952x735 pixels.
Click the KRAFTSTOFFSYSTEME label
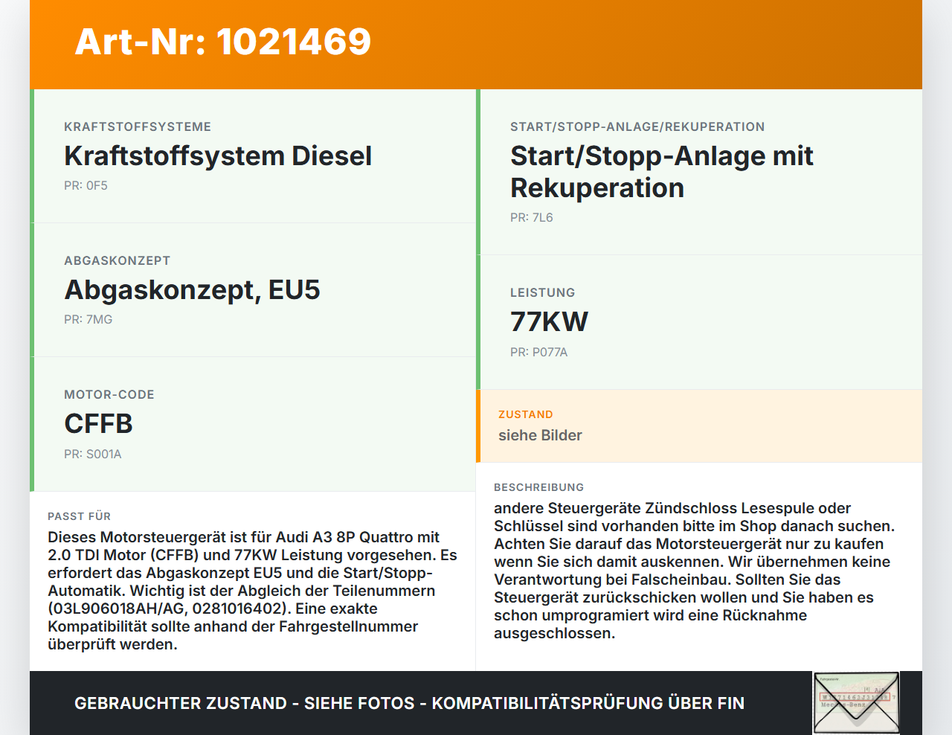(138, 127)
